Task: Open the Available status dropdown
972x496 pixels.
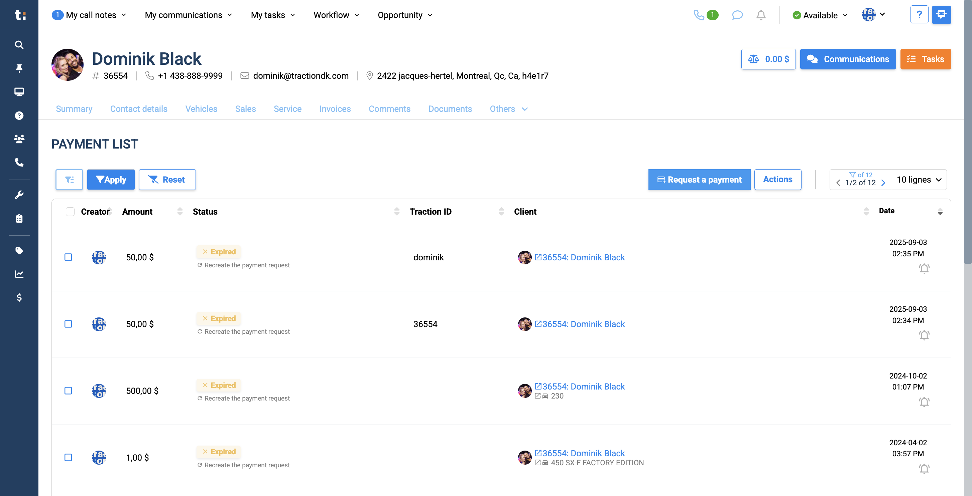Action: pyautogui.click(x=820, y=15)
